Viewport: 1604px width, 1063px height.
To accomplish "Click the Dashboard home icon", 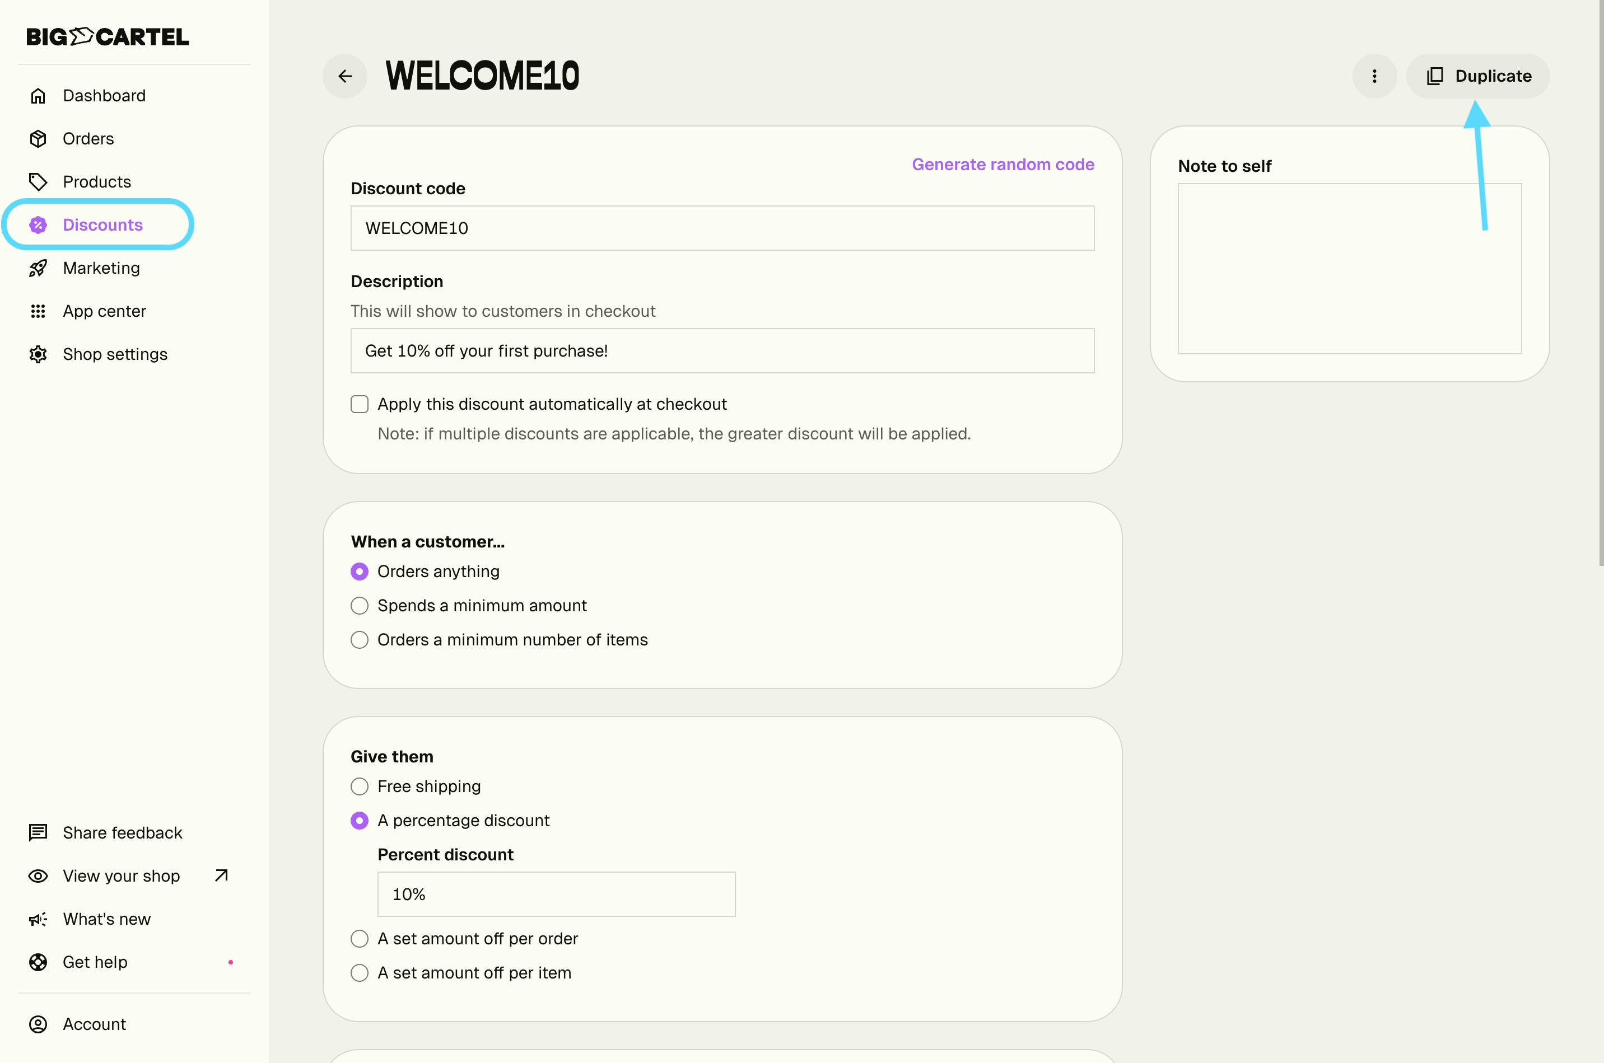I will click(38, 96).
